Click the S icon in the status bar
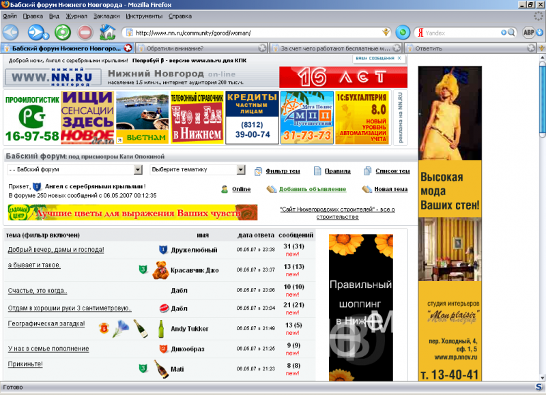This screenshot has height=395, width=546. tap(538, 387)
